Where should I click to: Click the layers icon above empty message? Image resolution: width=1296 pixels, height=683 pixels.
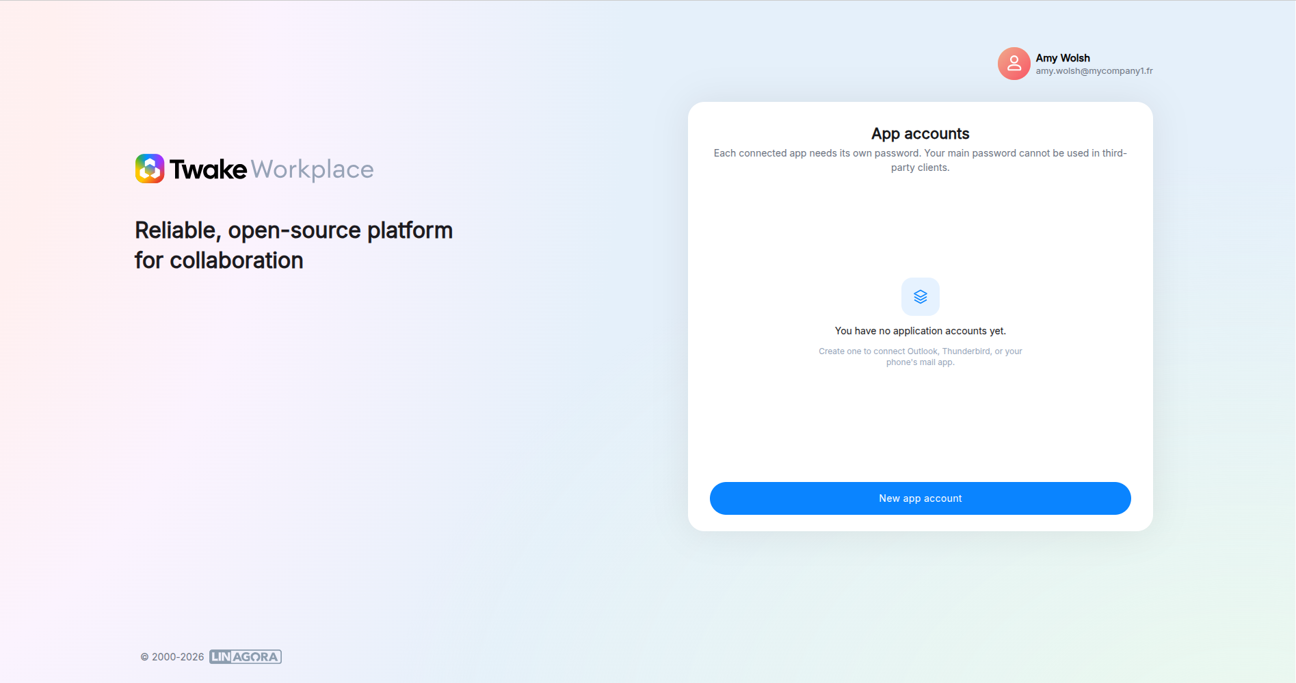(920, 297)
